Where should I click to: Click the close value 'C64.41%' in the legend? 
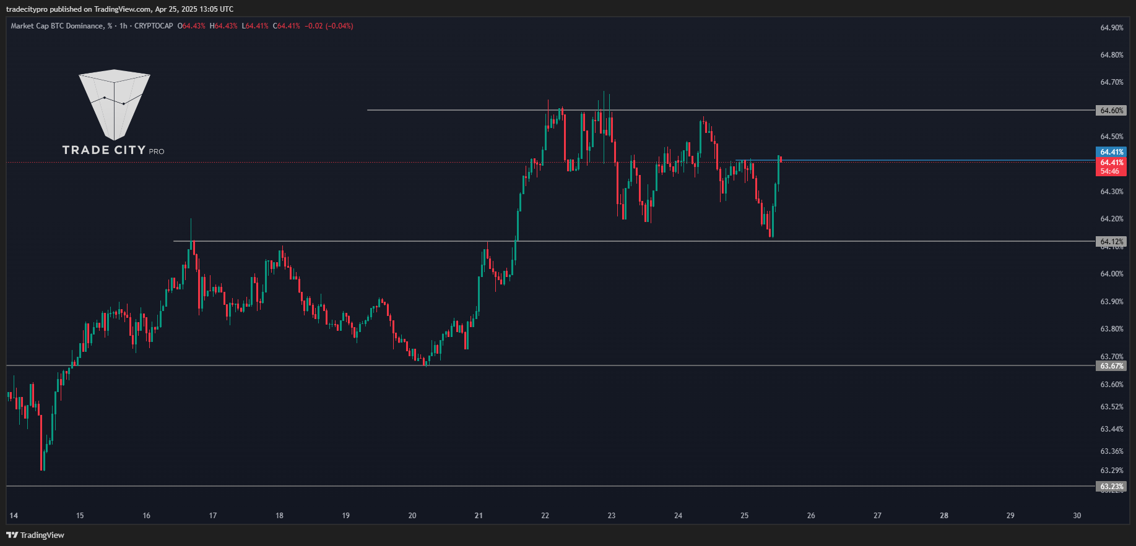(287, 26)
